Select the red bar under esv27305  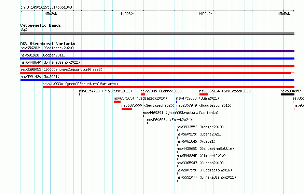coord(143,94)
